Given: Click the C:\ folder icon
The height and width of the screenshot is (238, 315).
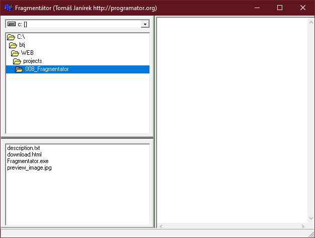Looking at the screenshot, I should pyautogui.click(x=11, y=37).
